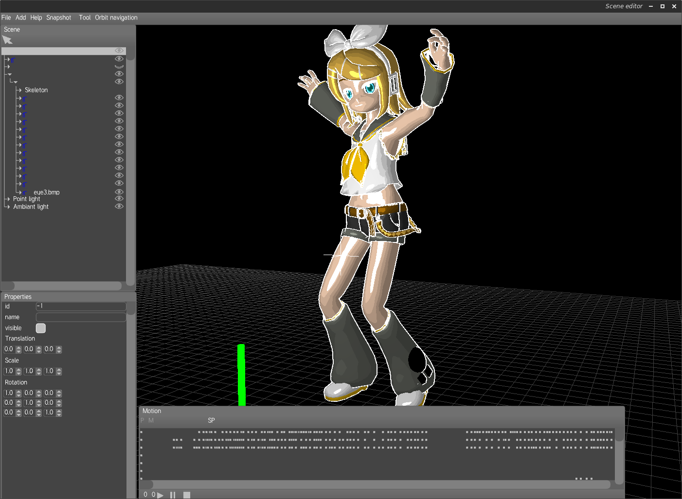The image size is (682, 499).
Task: Open the Help menu
Action: pos(36,17)
